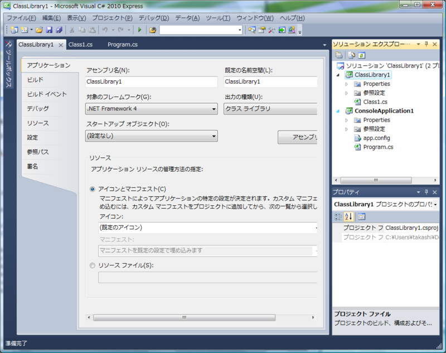Viewport: 446px width, 353px height.
Task: Select the ビルド イベント settings tab
Action: coord(47,94)
